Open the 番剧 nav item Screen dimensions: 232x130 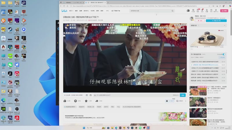coord(76,11)
